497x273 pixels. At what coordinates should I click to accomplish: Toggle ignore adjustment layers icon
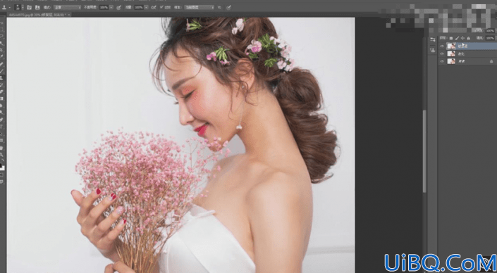click(x=220, y=7)
